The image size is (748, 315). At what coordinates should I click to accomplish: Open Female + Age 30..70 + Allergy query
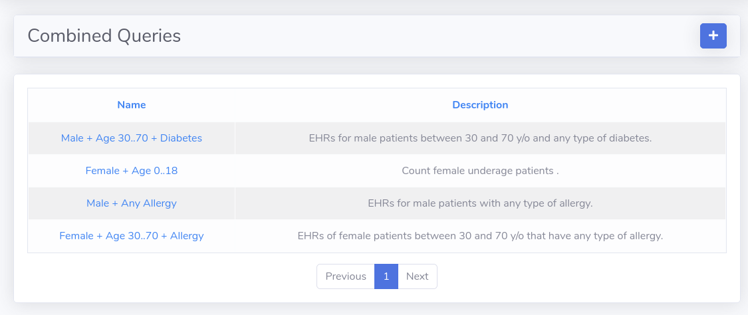pyautogui.click(x=131, y=236)
